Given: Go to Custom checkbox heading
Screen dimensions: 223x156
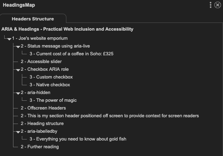Looking at the screenshot, I should (x=51, y=77).
